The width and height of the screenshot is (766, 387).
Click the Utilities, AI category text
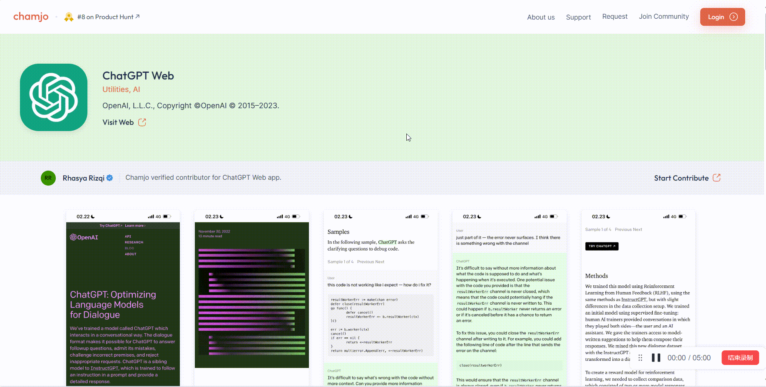tap(121, 89)
